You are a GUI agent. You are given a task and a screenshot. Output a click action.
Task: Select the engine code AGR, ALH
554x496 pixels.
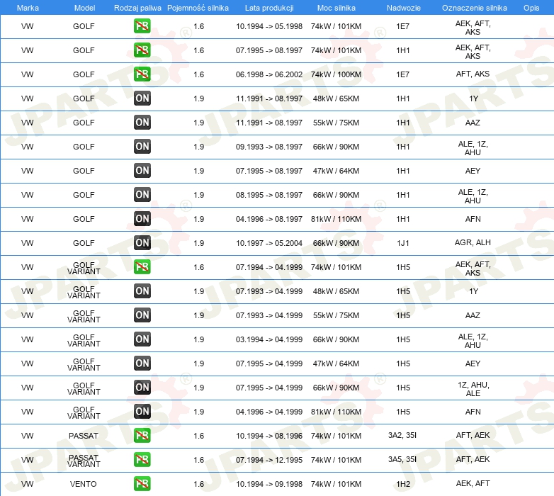coord(473,242)
